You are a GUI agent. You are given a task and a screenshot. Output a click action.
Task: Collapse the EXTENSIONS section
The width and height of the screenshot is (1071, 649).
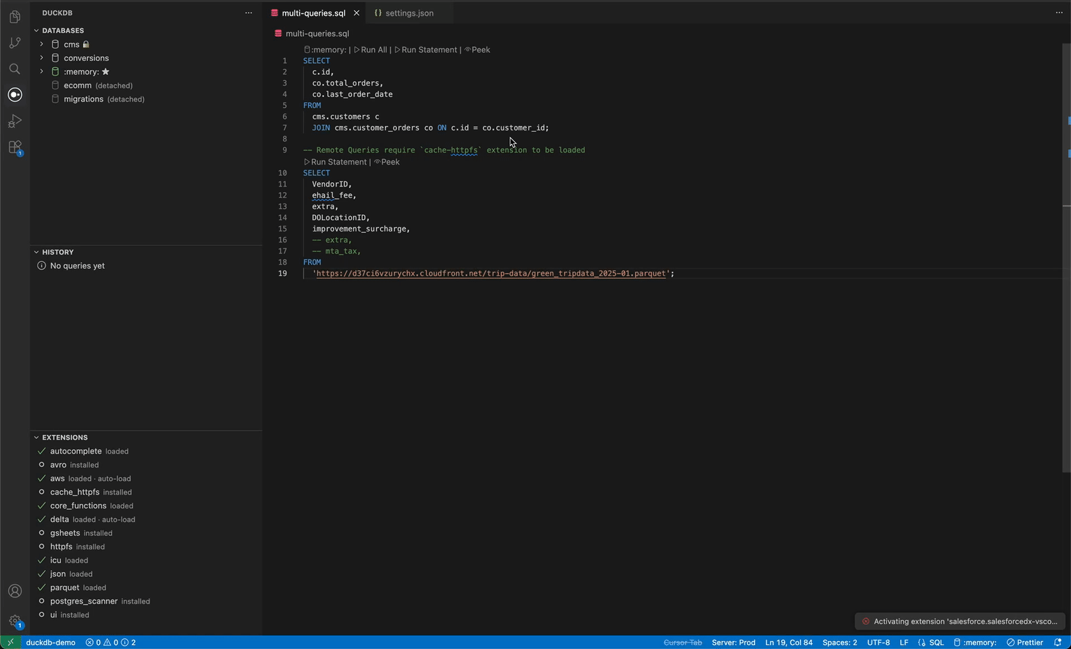click(x=37, y=438)
